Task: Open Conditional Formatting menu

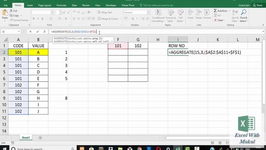Action: tap(158, 16)
